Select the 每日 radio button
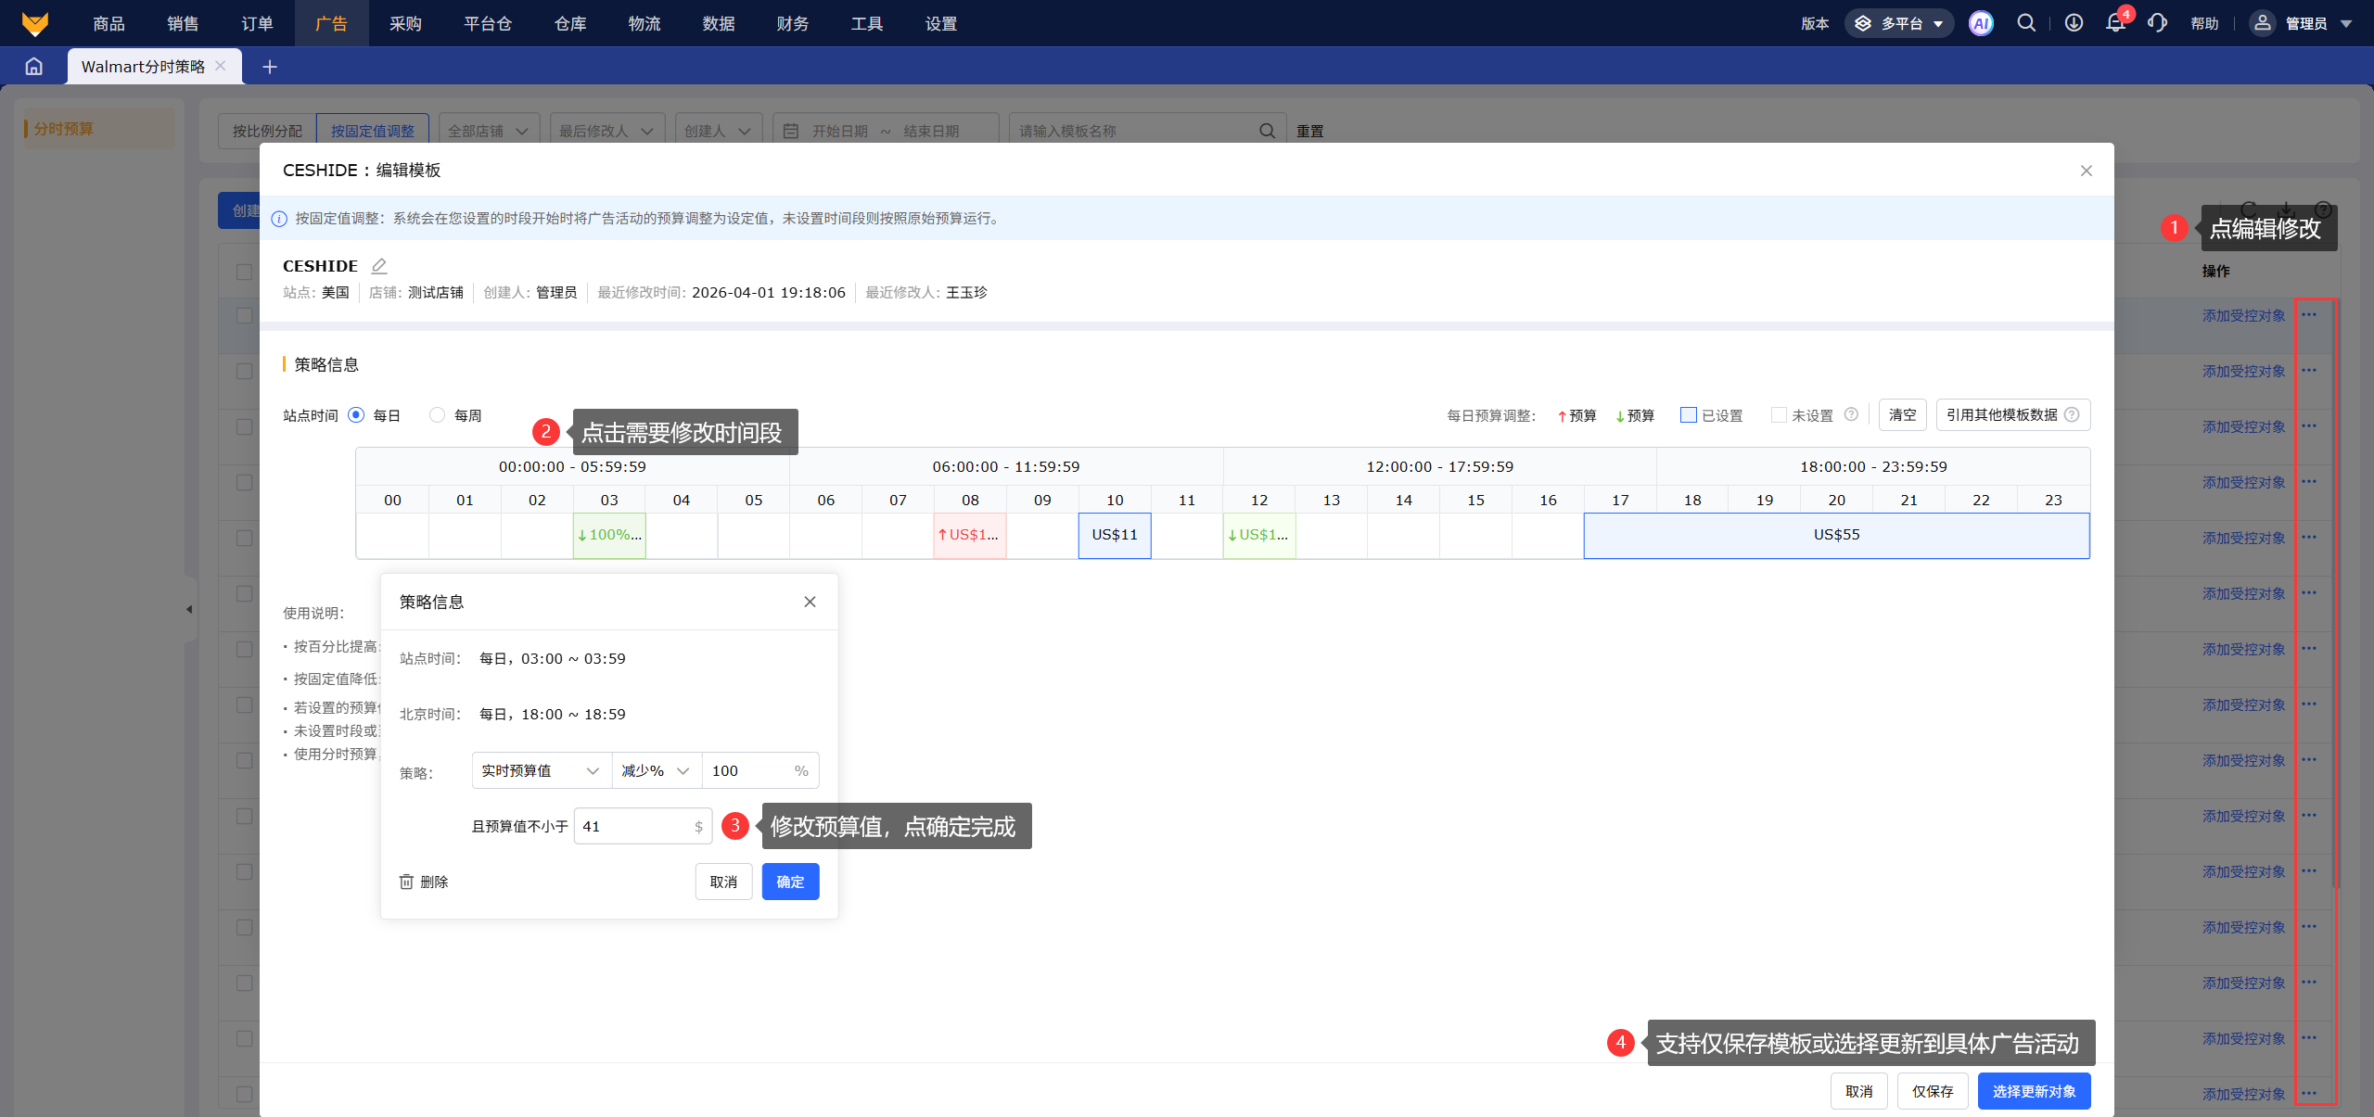This screenshot has width=2374, height=1117. [x=356, y=415]
